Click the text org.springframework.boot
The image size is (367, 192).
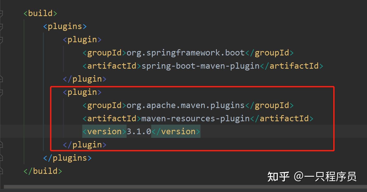[185, 52]
